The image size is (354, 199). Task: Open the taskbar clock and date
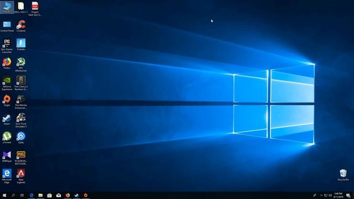click(338, 195)
